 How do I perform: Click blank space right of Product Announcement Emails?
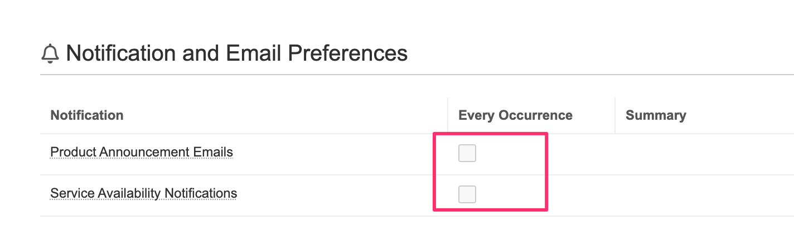point(335,154)
